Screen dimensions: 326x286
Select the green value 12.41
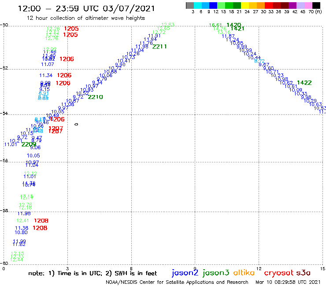point(22,220)
